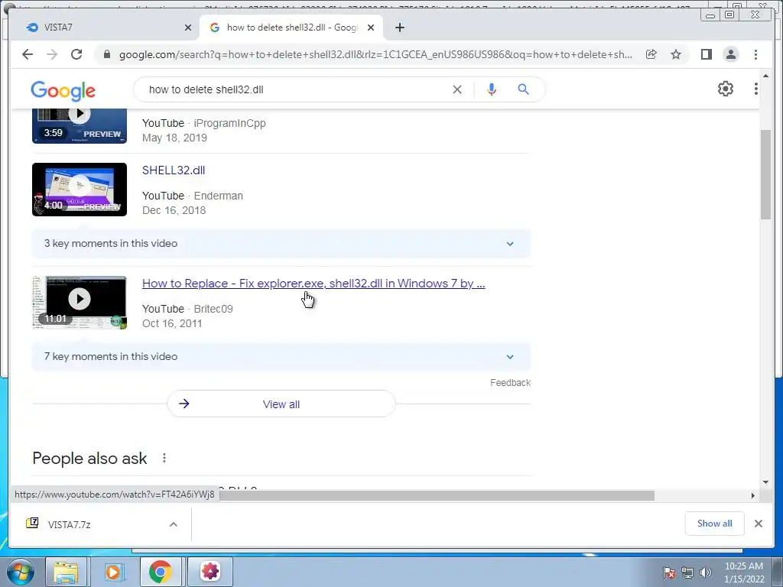
Task: Open the SHELL32.dll video link
Action: 174,170
